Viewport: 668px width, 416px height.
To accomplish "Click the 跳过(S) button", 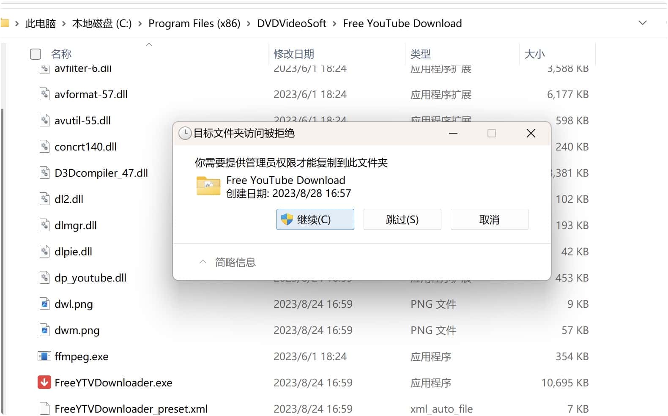I will pyautogui.click(x=402, y=219).
